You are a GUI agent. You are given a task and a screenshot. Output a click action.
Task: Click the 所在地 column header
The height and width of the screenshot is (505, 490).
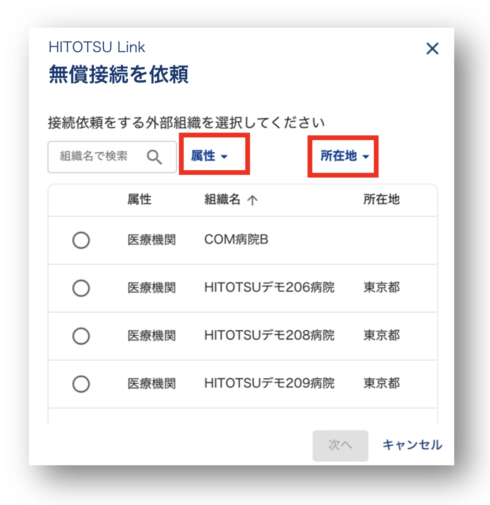pos(381,200)
